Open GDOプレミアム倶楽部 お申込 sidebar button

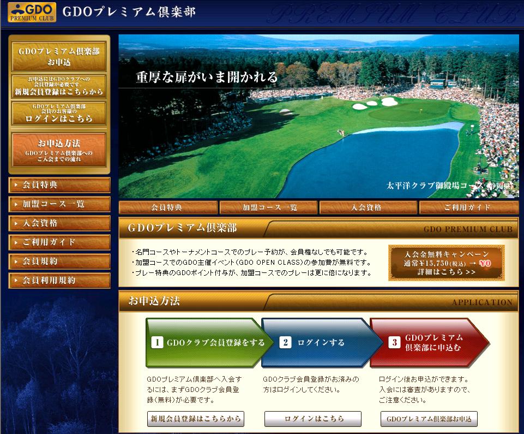(x=59, y=56)
